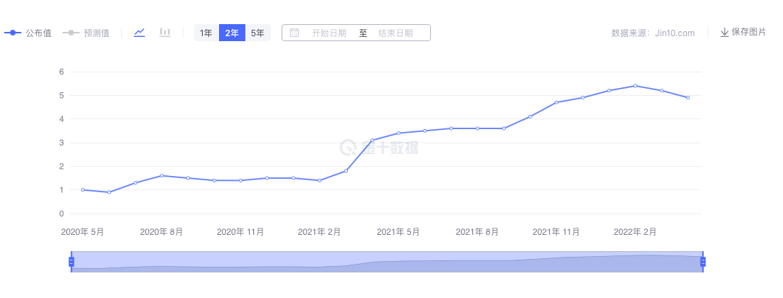Toggle the 公布值 legend series
The image size is (783, 298).
click(x=28, y=33)
